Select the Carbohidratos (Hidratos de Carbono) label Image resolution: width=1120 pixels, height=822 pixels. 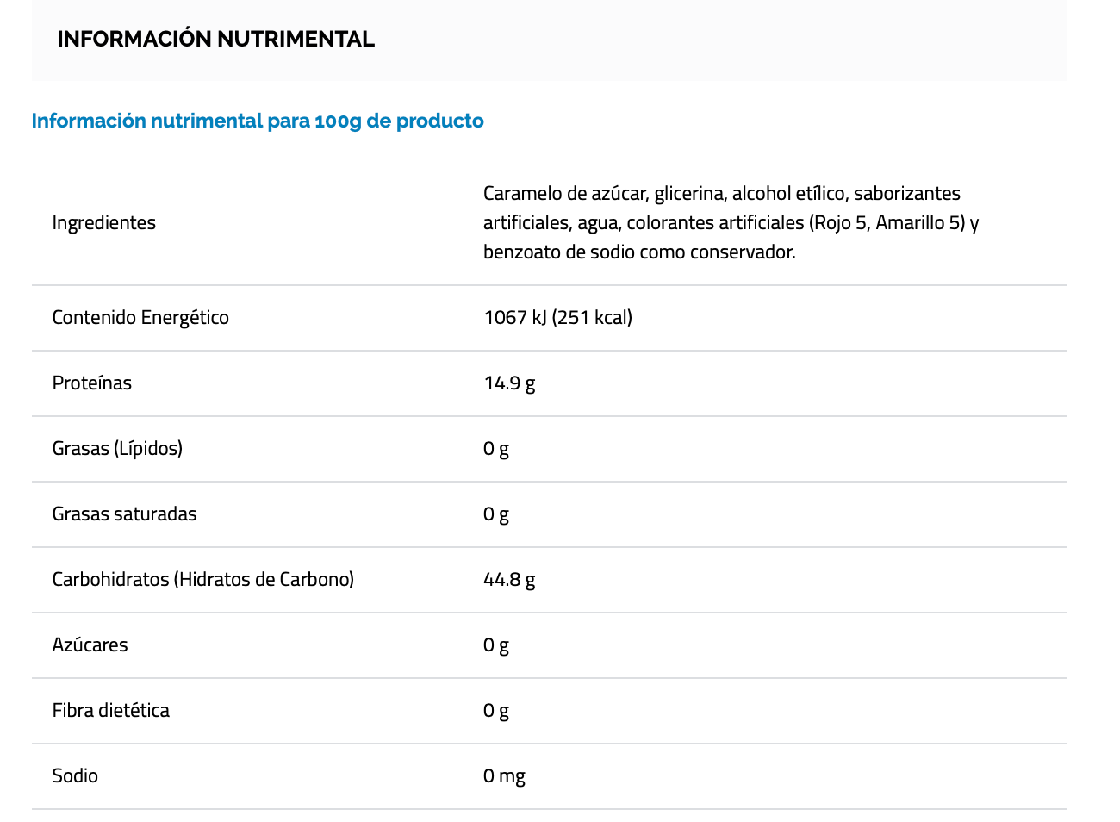[x=203, y=579]
